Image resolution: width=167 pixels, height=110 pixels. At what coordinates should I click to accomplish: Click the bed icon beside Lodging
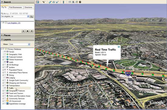[x=8, y=78]
